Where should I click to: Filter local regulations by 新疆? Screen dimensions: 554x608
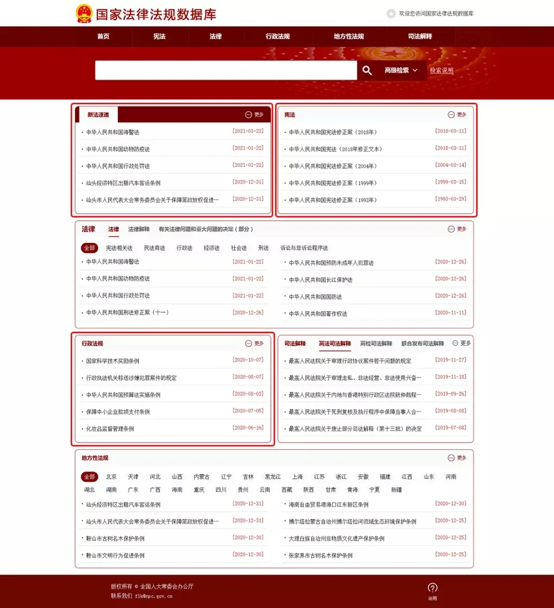click(x=397, y=490)
